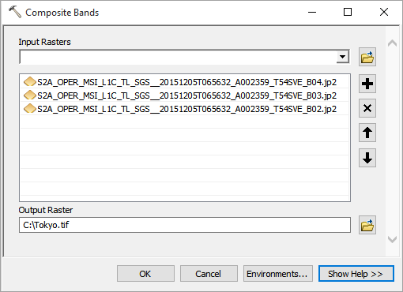Browse for the Output Raster location
This screenshot has height=292, width=403.
coord(367,225)
